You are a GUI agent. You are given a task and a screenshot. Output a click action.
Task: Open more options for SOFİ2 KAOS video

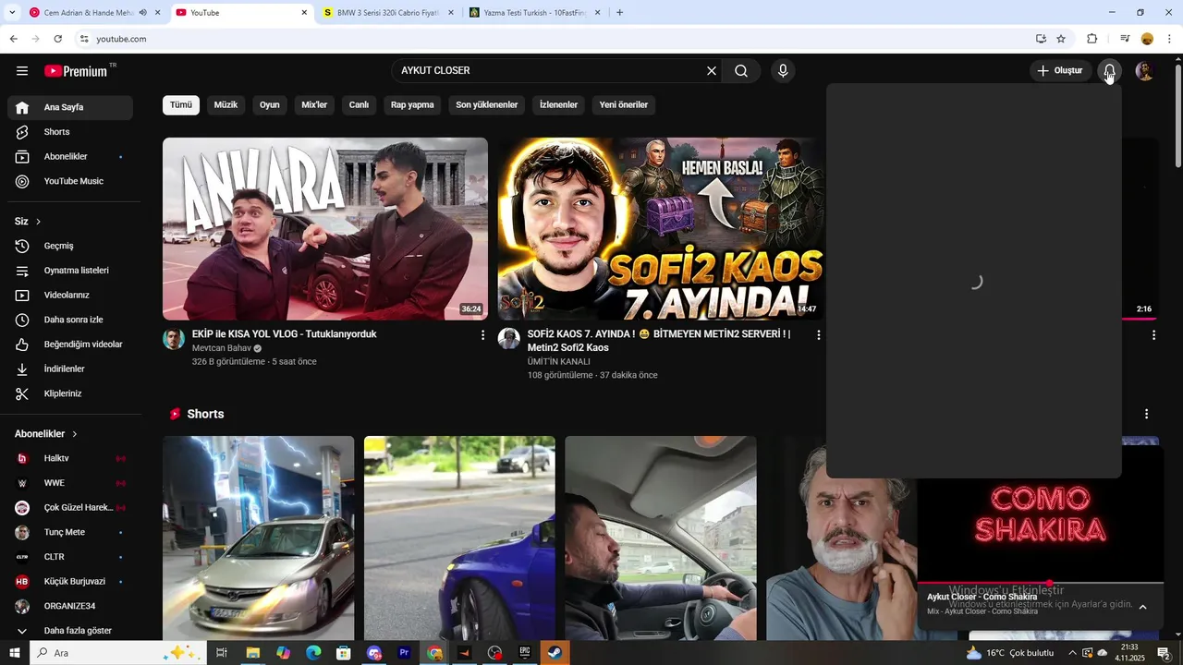coord(818,335)
